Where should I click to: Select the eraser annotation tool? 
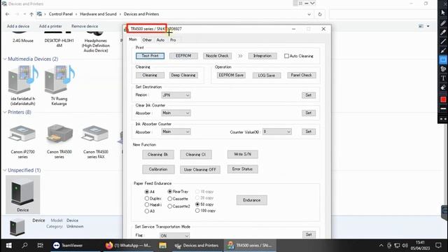[443, 87]
